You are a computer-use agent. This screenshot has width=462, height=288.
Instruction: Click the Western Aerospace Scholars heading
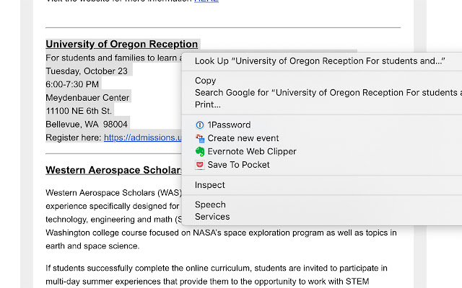click(x=113, y=171)
